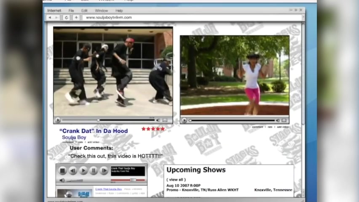Open the Window menu in browser
The height and width of the screenshot is (202, 359).
pyautogui.click(x=102, y=11)
